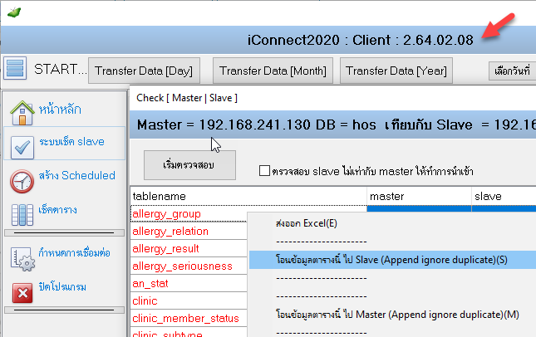Click the checkmark slave-check icon

point(22,148)
